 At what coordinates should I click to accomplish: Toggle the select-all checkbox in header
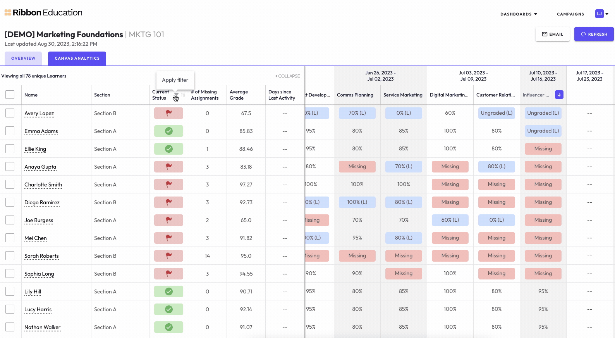tap(10, 95)
